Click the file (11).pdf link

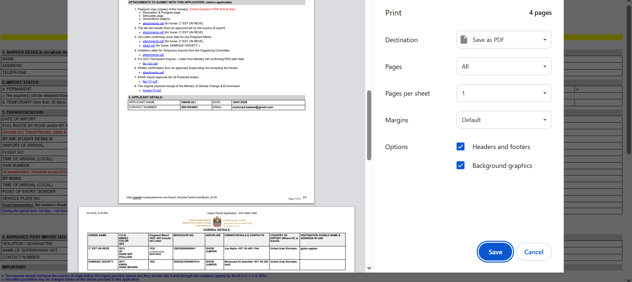click(x=150, y=81)
